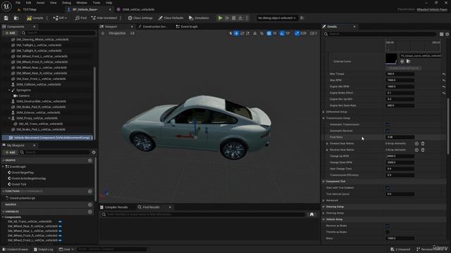Toggle Hide Unrelated nodes
The height and width of the screenshot is (253, 451).
tap(104, 18)
